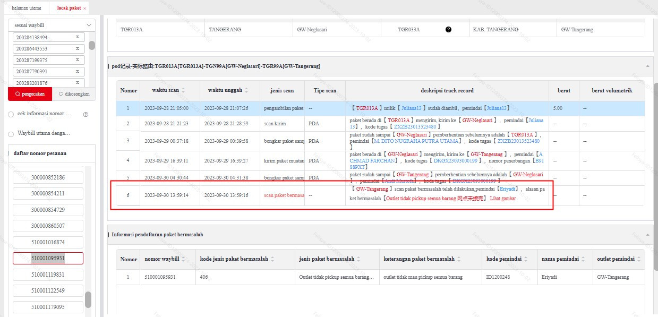The height and width of the screenshot is (317, 658).
Task: Click the order number list scrollbar
Action: tap(88, 299)
